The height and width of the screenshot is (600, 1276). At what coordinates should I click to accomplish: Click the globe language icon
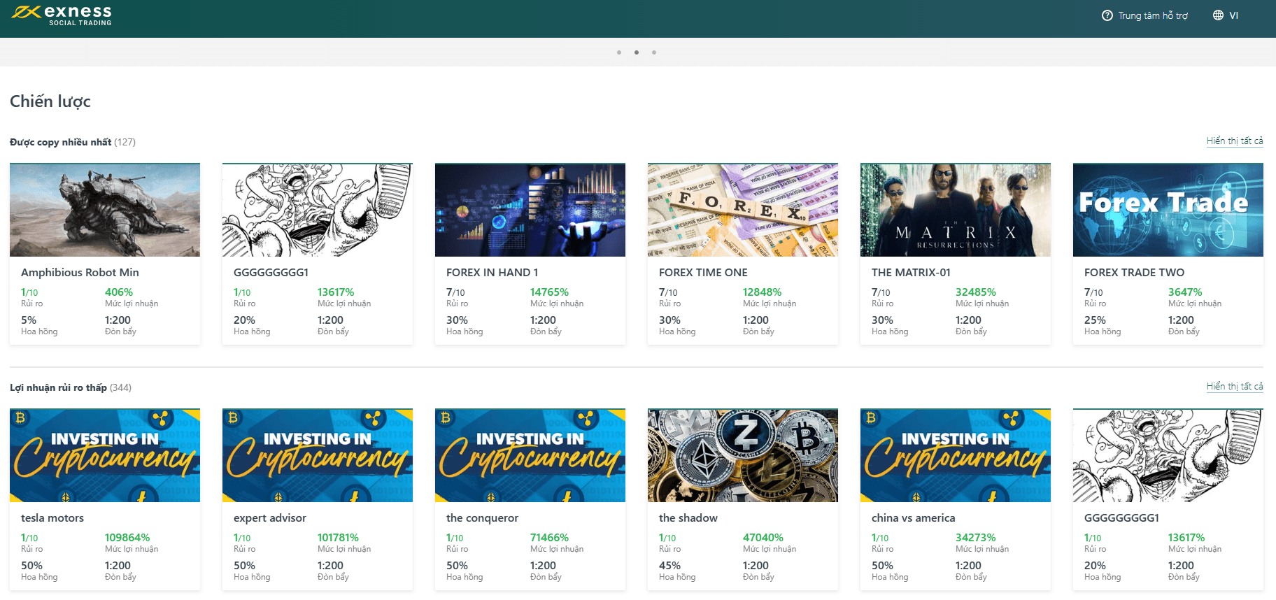pyautogui.click(x=1218, y=15)
